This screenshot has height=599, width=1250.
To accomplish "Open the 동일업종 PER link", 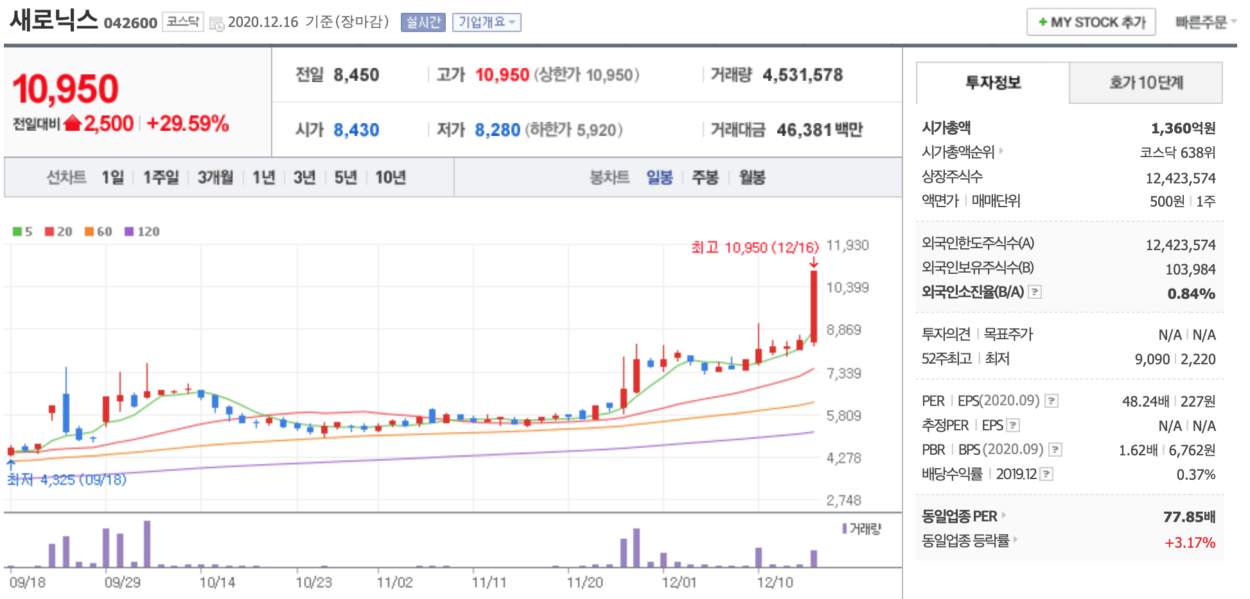I will (964, 516).
